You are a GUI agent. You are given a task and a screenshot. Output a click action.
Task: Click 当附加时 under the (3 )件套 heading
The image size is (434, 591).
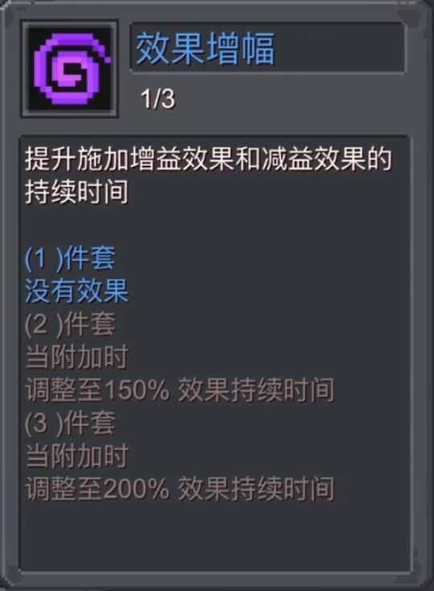click(77, 456)
